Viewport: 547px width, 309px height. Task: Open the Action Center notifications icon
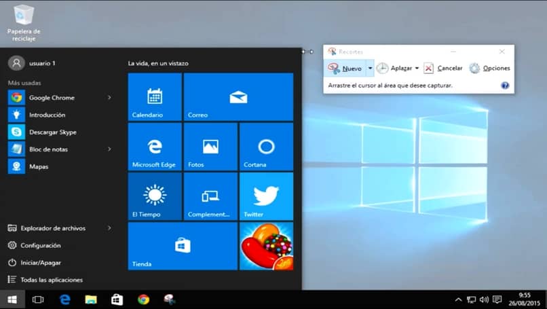coord(497,299)
